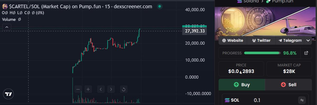Screen dimensions: 317x105
Task: Open the token Telegram link
Action: point(290,40)
